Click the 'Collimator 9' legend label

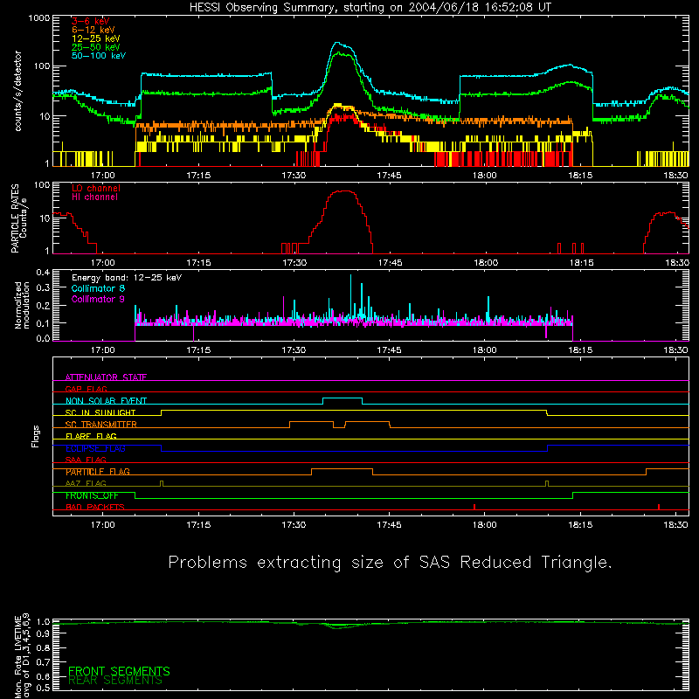98,299
